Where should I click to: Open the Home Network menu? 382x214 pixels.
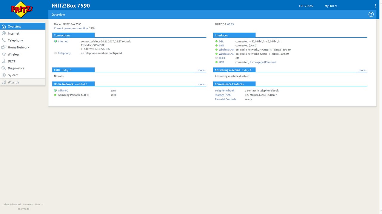coord(23,47)
